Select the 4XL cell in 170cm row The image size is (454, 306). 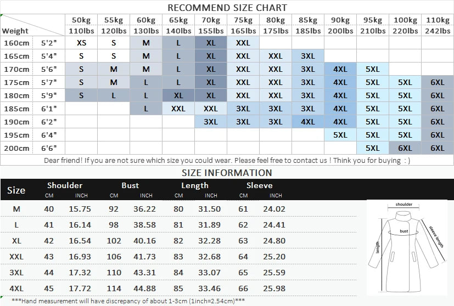(340, 69)
